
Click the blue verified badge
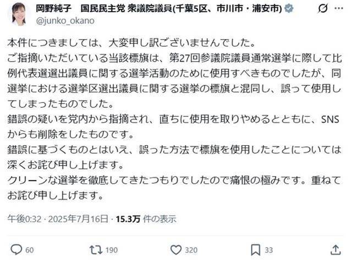point(289,9)
